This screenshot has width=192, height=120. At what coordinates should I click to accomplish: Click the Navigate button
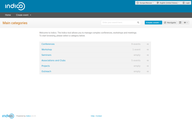click(170, 22)
